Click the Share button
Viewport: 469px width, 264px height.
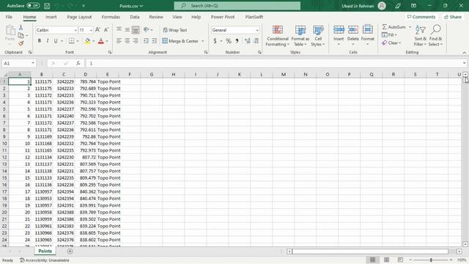coord(453,17)
